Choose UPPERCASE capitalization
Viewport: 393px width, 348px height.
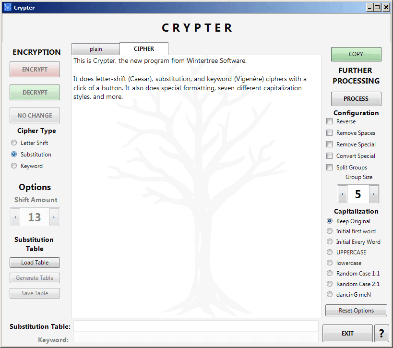click(330, 252)
